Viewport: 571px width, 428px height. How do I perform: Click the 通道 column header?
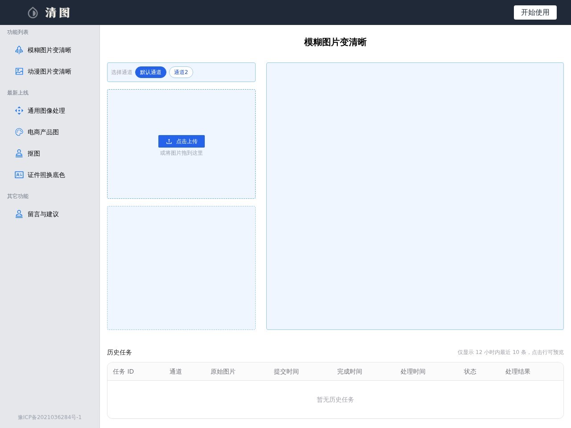click(176, 371)
